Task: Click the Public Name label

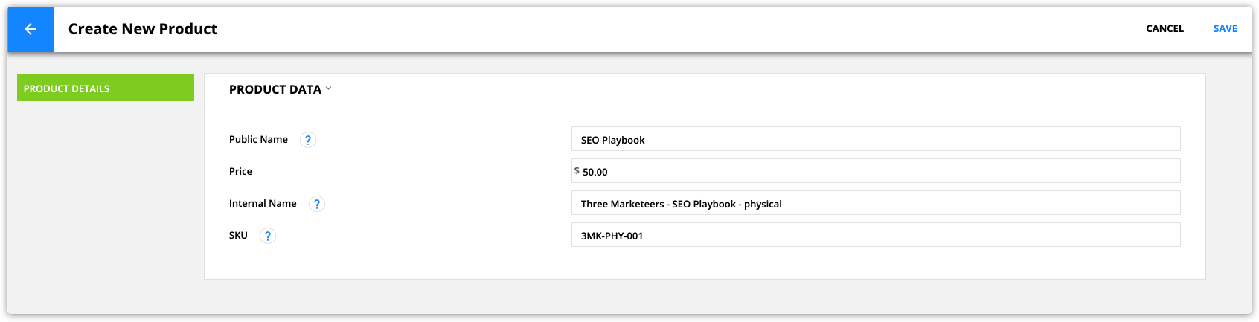Action: [258, 140]
